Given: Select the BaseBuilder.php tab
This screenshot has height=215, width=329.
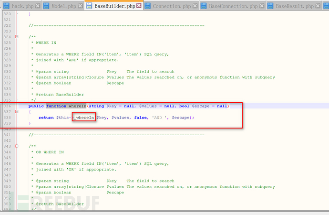Looking at the screenshot, I should pos(115,6).
